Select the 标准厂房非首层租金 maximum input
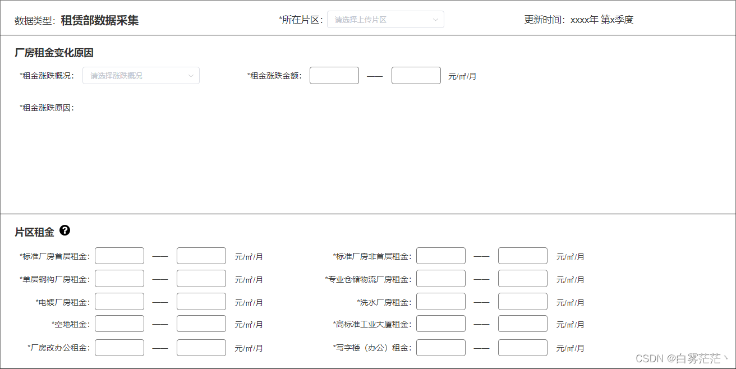 point(523,256)
